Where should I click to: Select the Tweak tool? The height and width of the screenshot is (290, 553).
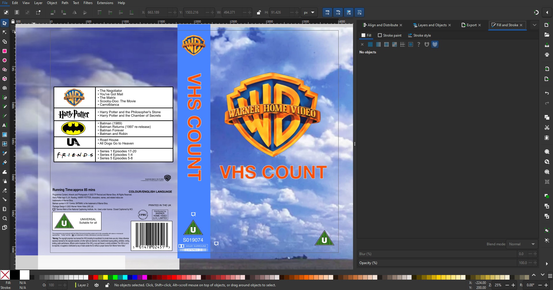(5, 172)
